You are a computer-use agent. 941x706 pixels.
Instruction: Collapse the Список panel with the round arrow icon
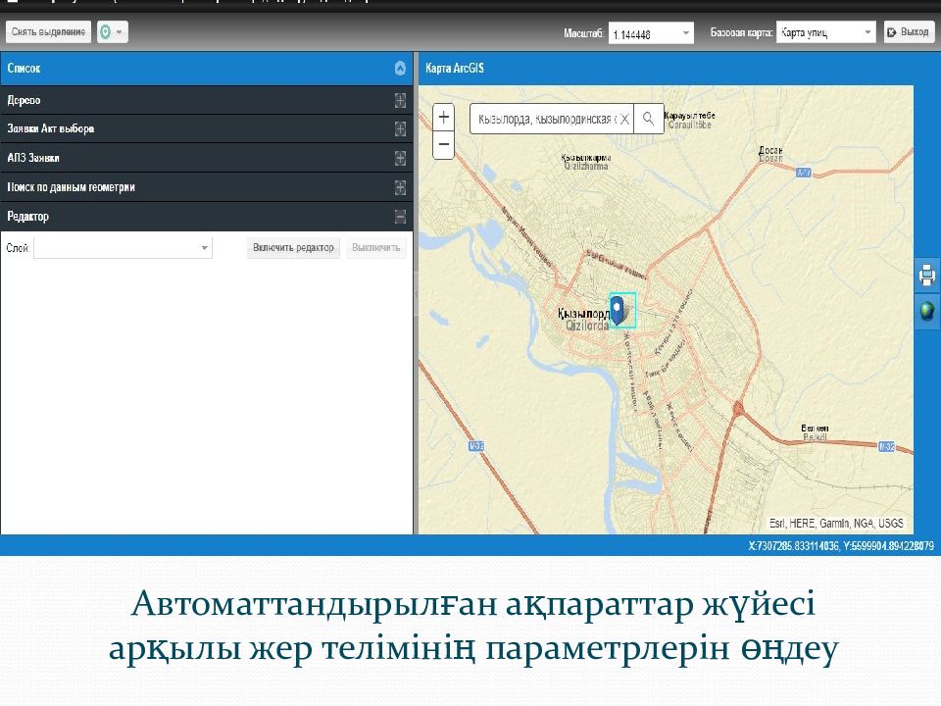(400, 68)
